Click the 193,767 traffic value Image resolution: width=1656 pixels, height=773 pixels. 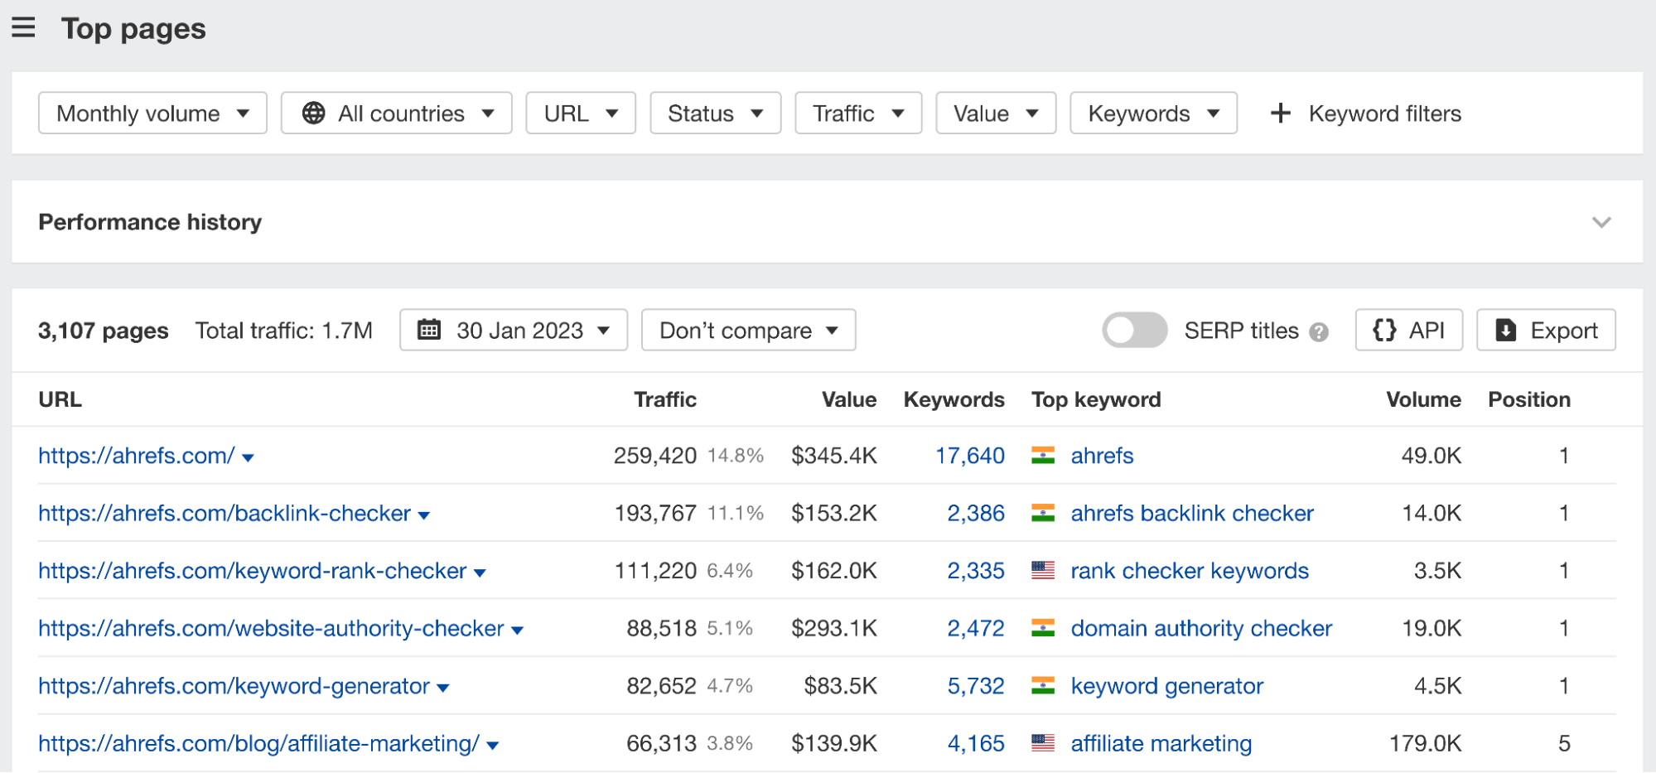click(x=655, y=514)
